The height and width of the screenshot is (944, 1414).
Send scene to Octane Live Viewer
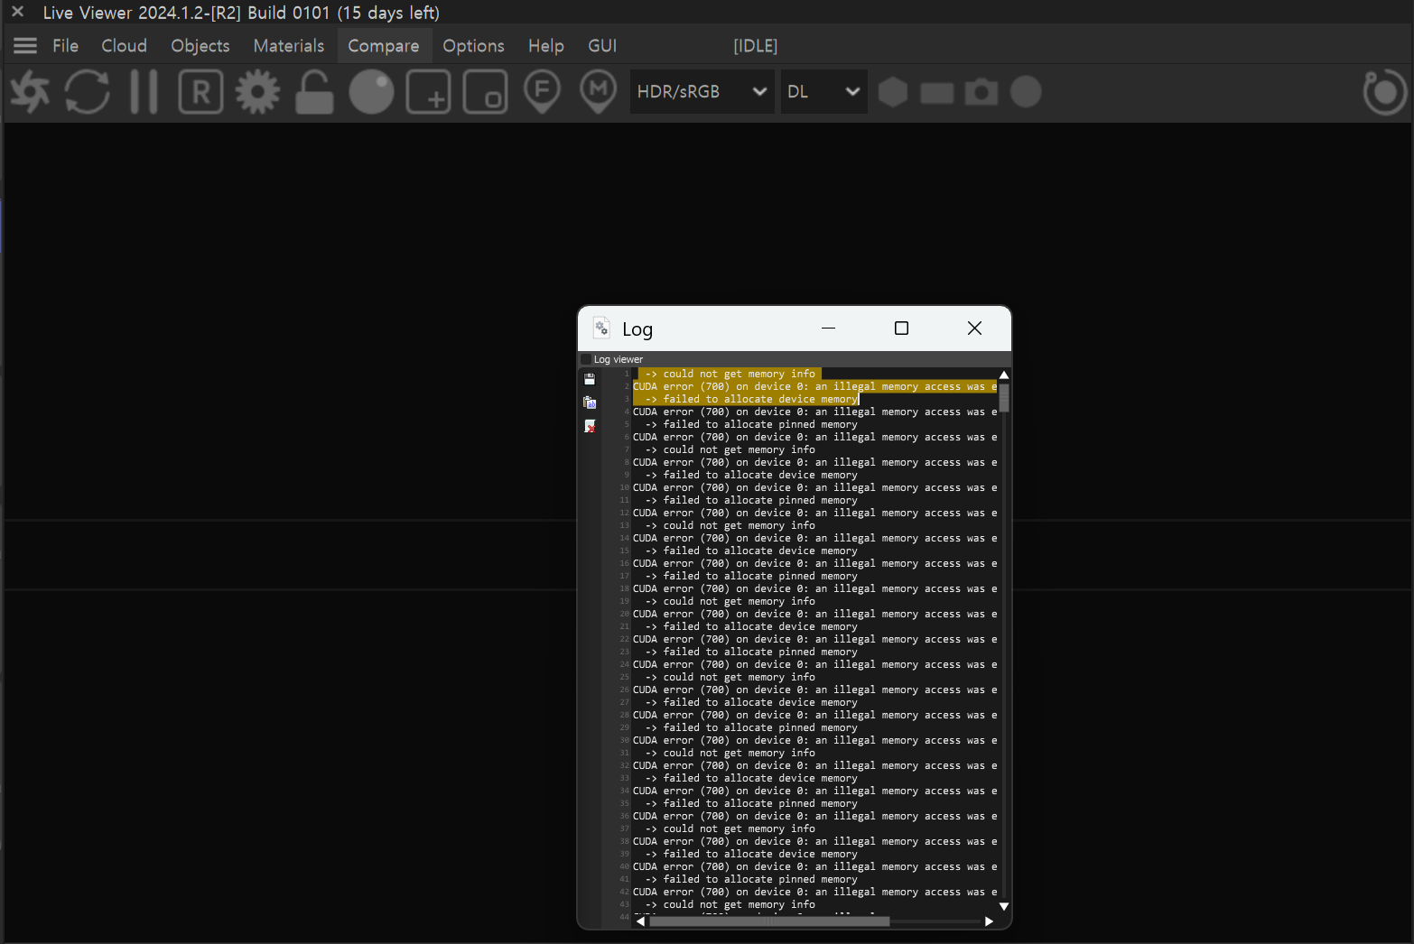click(x=30, y=92)
